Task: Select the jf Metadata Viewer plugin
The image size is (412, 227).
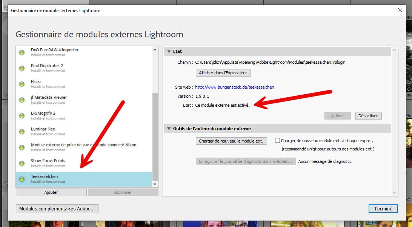Action: point(84,100)
